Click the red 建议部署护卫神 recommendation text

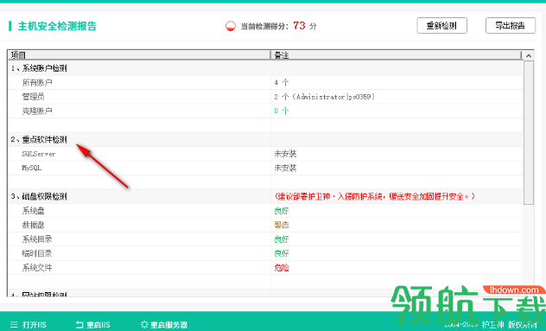(375, 196)
